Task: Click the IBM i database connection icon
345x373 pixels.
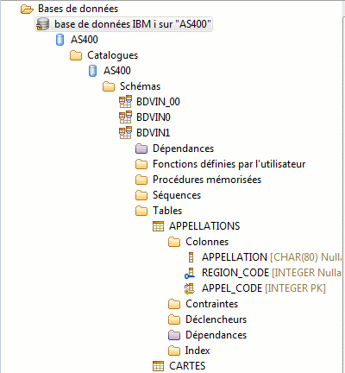Action: click(x=43, y=24)
